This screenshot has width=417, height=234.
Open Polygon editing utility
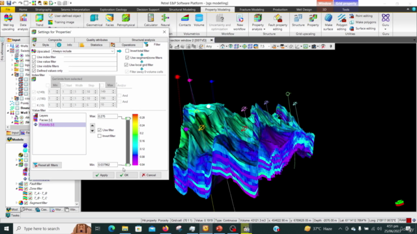point(341,22)
